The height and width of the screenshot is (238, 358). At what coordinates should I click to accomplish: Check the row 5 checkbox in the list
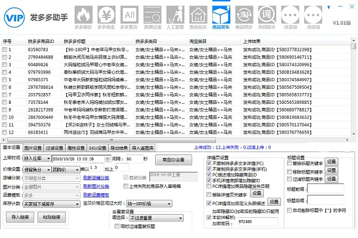[4, 80]
